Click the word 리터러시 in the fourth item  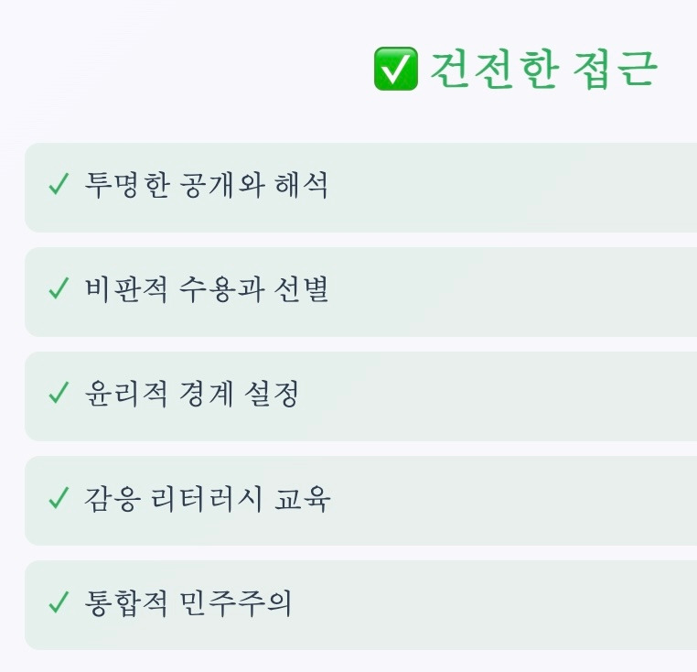click(207, 498)
